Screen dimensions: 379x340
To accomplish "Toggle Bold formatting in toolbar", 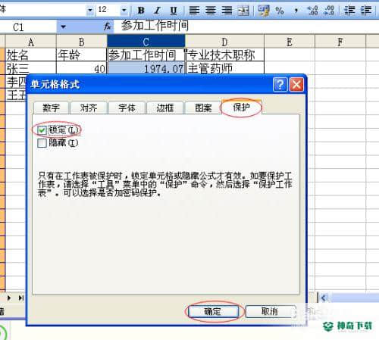I will 141,11.
